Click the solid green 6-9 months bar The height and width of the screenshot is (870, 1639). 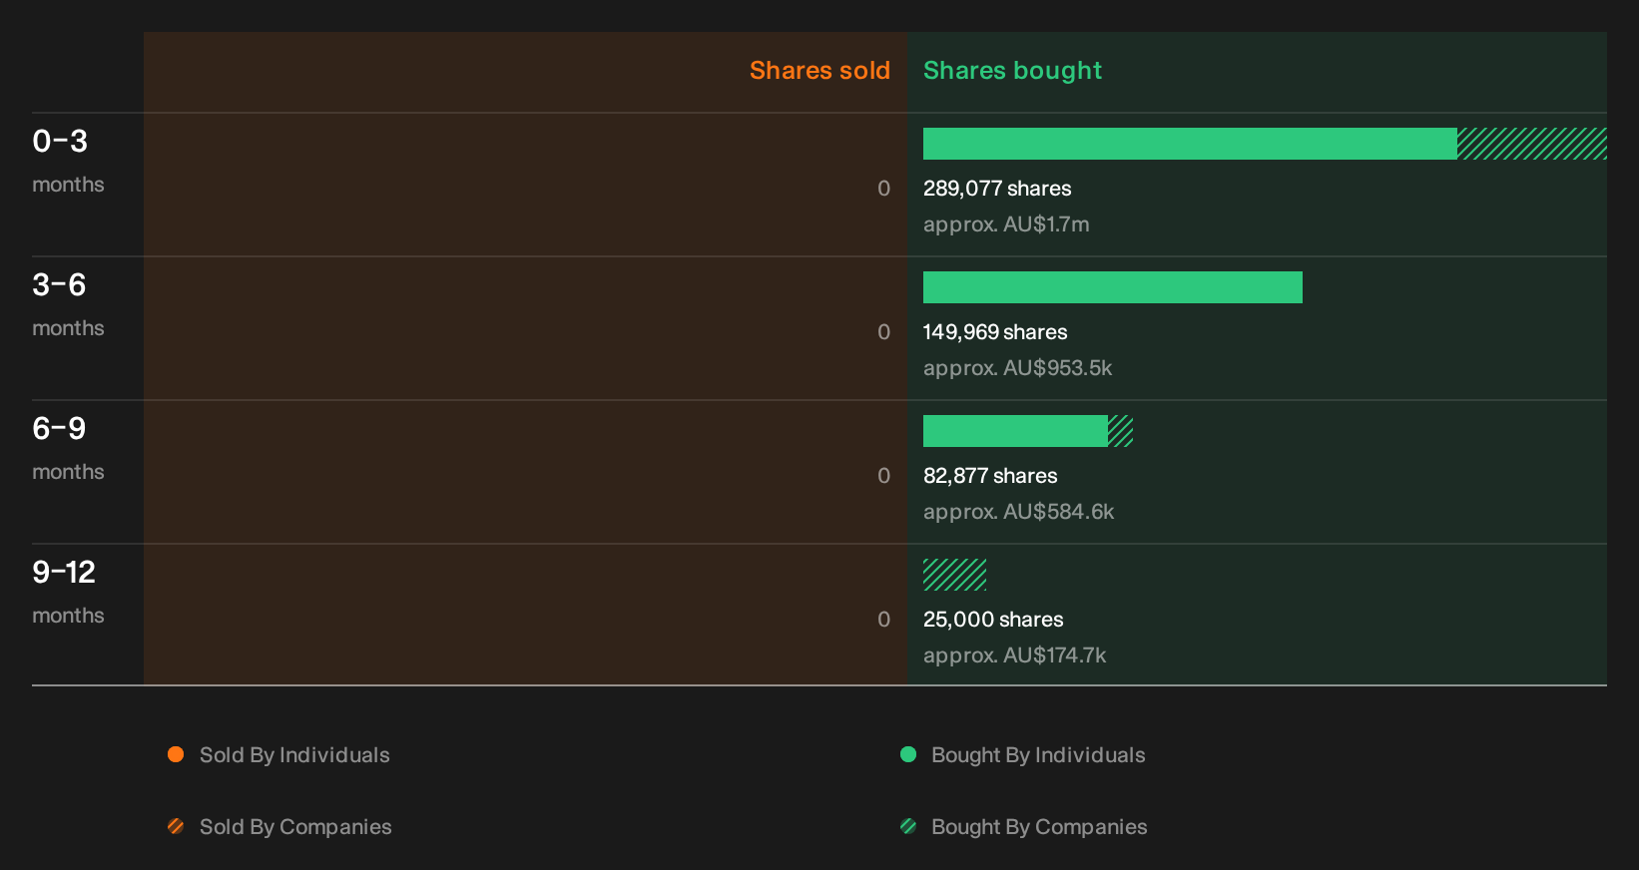[x=1015, y=431]
